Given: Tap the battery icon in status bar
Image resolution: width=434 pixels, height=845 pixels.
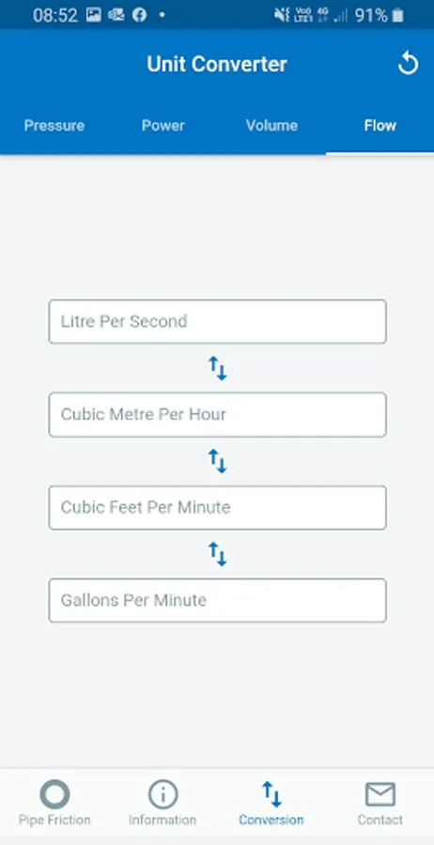Looking at the screenshot, I should (x=398, y=15).
